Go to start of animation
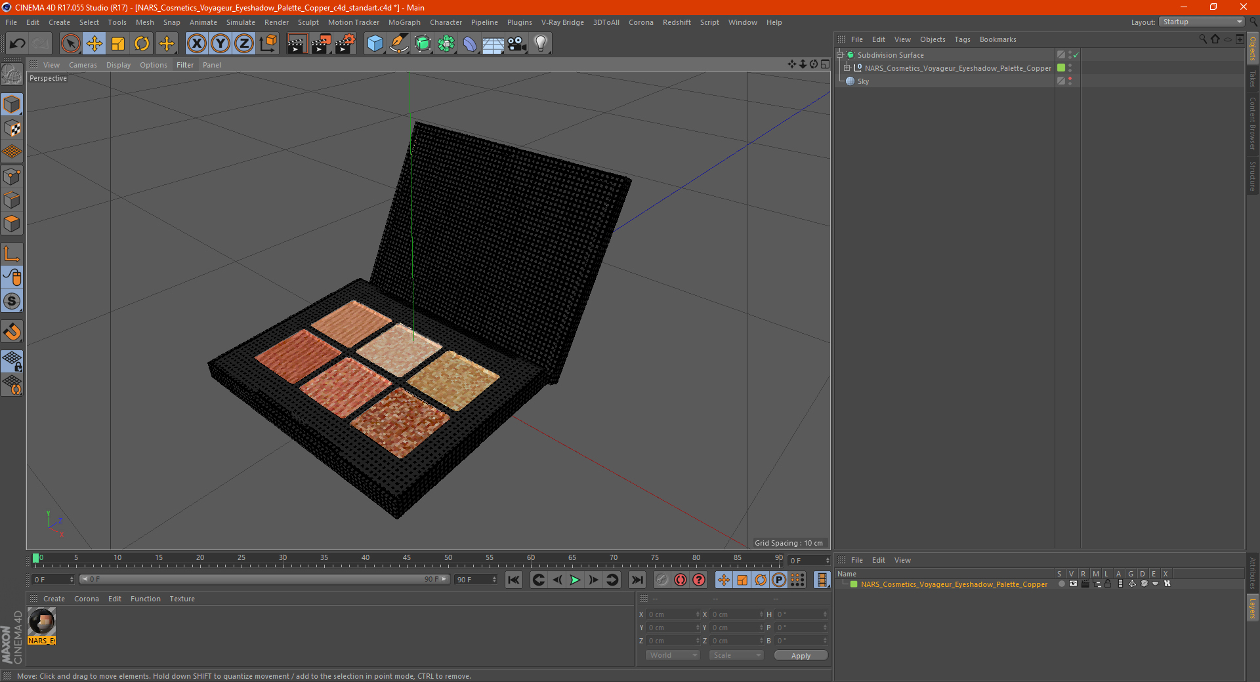The image size is (1260, 682). coord(514,580)
